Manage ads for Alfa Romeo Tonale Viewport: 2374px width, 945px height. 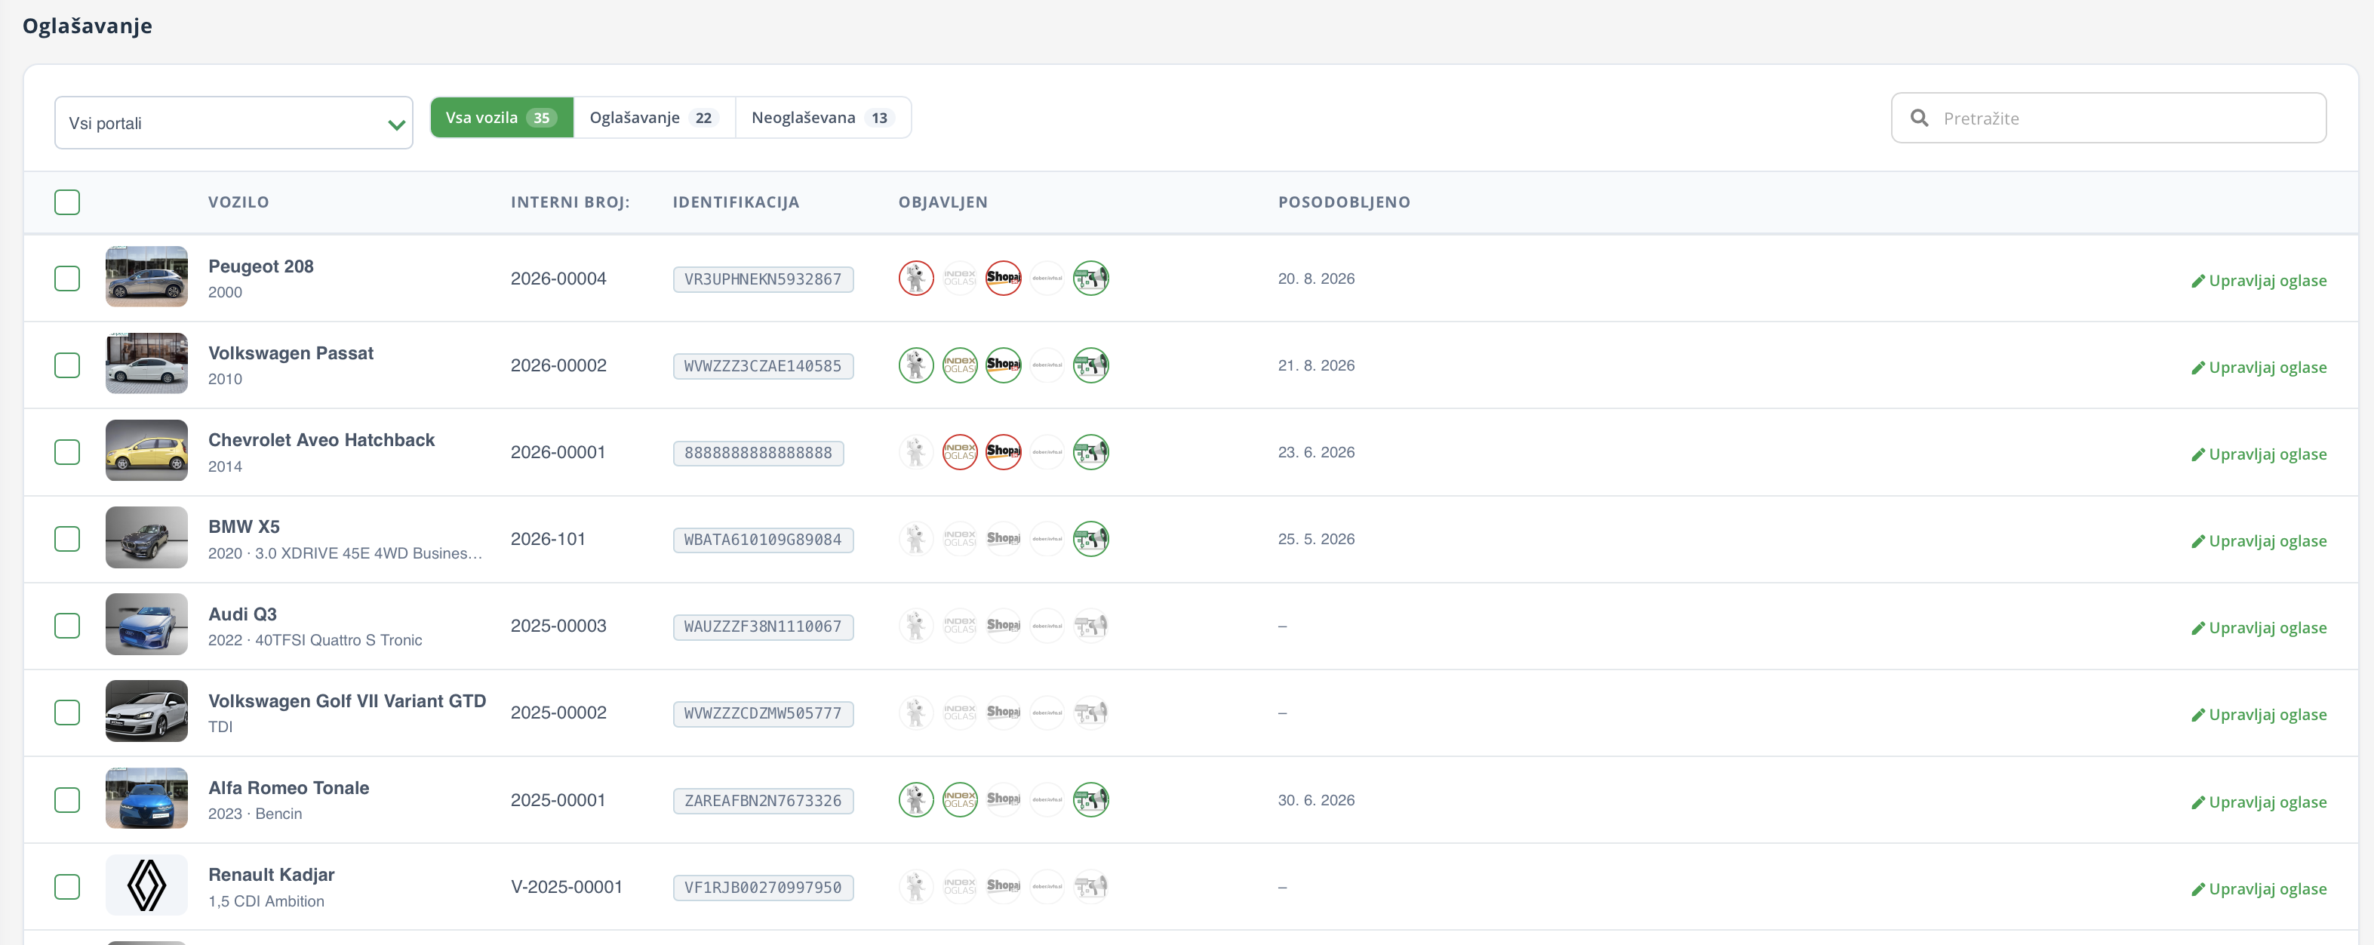coord(2259,802)
